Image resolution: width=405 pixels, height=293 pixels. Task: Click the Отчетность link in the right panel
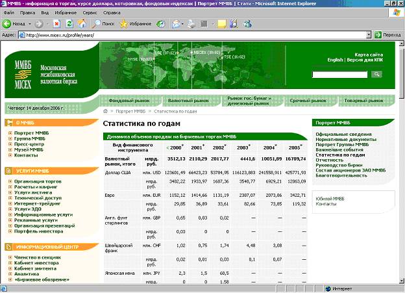[x=330, y=160]
